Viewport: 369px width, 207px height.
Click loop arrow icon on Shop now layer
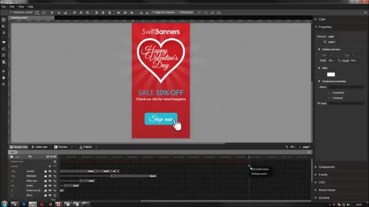pos(54,181)
